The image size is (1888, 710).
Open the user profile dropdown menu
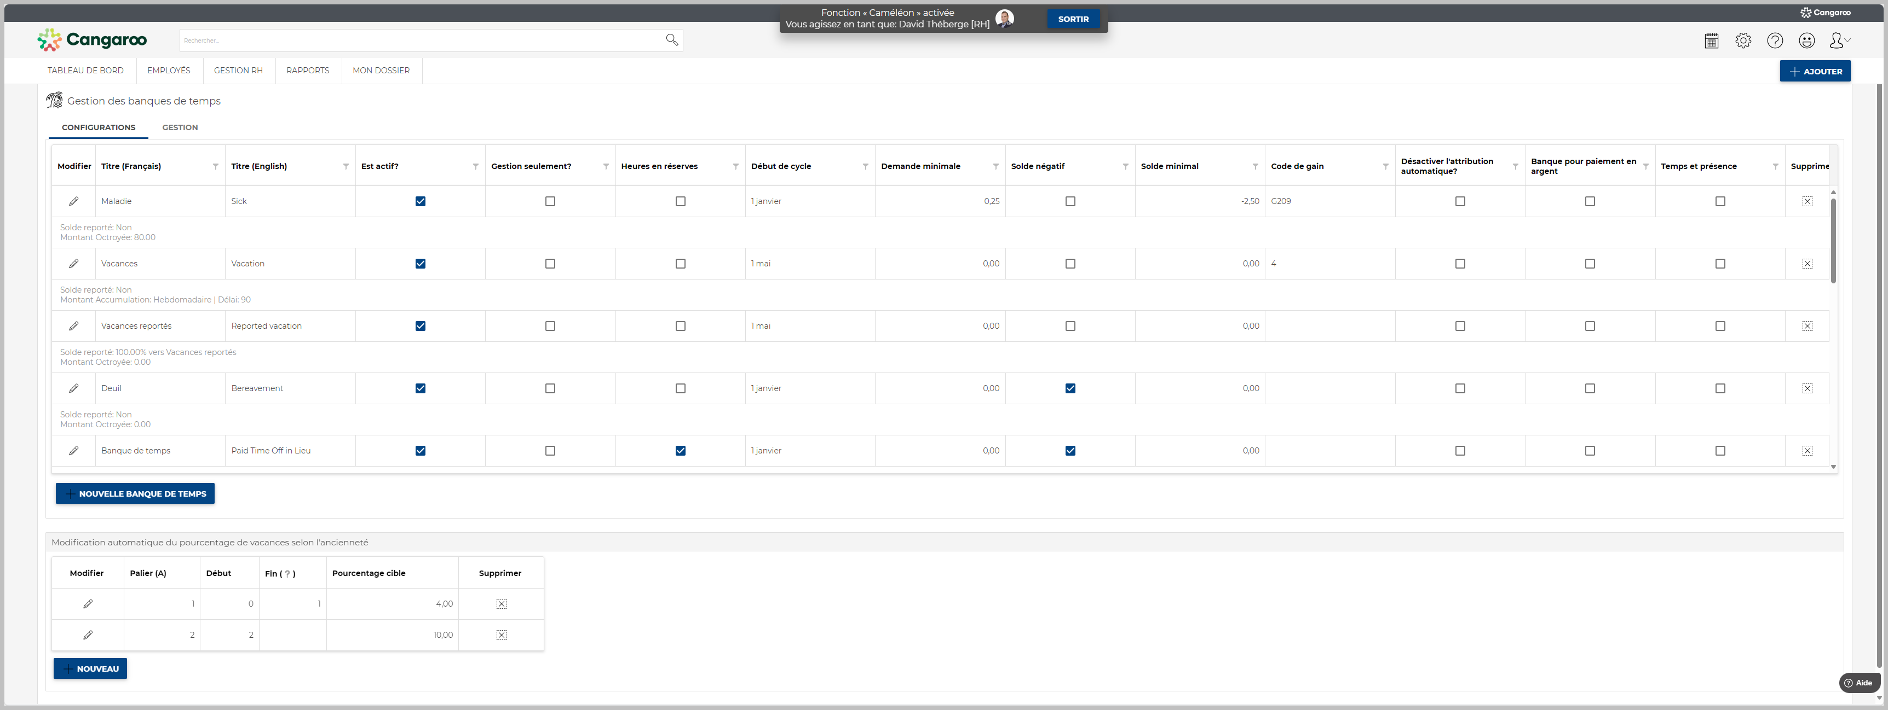click(1839, 41)
